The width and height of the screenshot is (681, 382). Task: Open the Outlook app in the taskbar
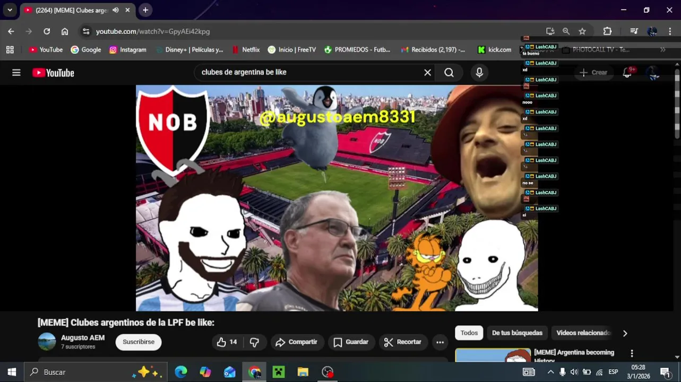pyautogui.click(x=230, y=372)
